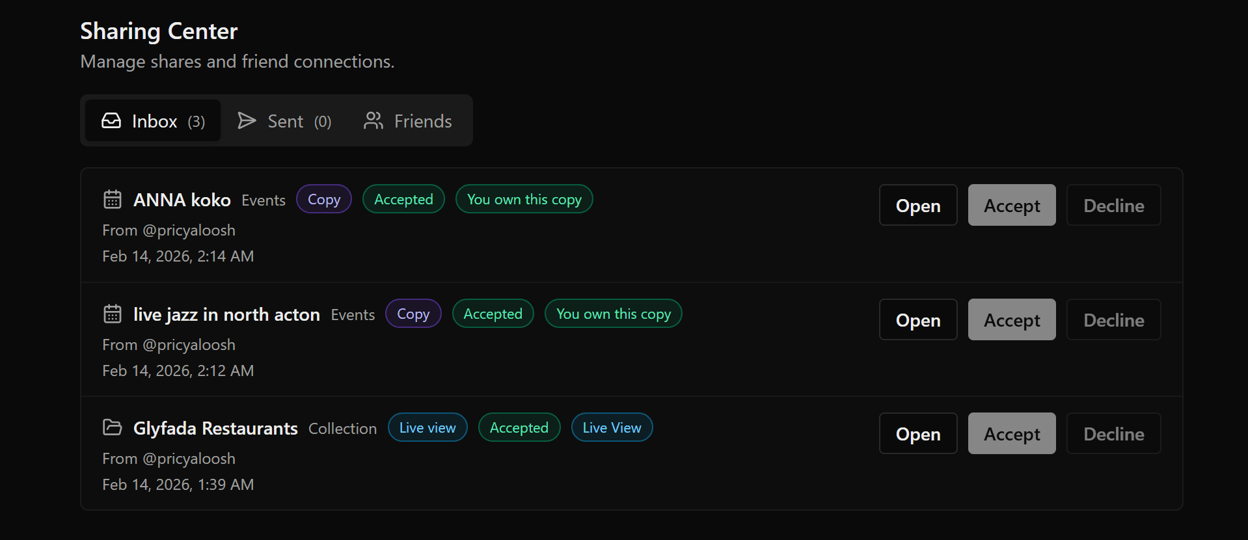Viewport: 1248px width, 540px height.
Task: Accept the Glyfada Restaurants collection share
Action: 1011,433
